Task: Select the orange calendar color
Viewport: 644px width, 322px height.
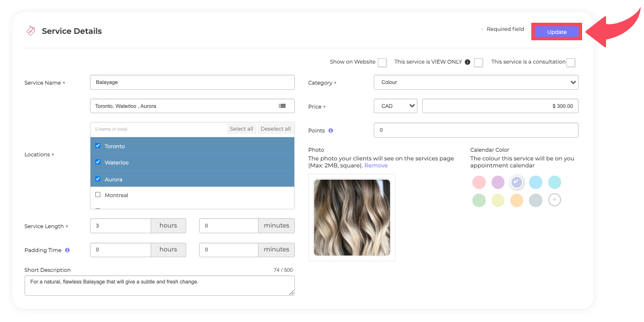Action: pyautogui.click(x=517, y=200)
